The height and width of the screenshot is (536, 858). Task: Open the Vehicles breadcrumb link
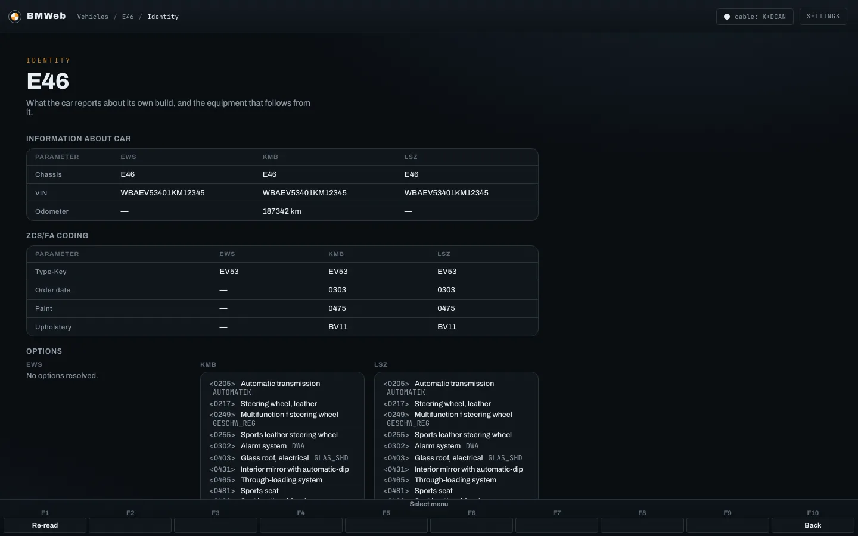(93, 17)
